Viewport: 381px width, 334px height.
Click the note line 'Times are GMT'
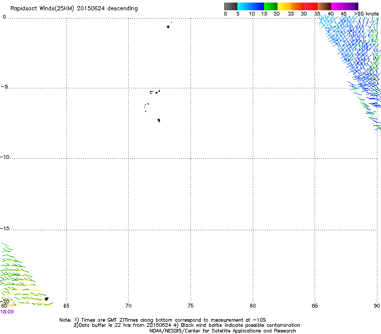(x=100, y=320)
